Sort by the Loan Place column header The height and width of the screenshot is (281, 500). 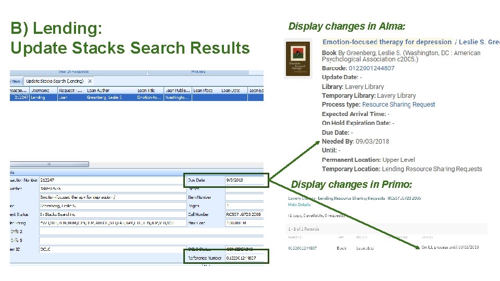coord(206,91)
